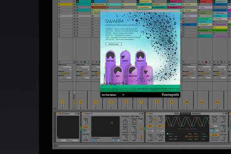
Task: Click the source selector button under the Swarm description
Action: 114,44
